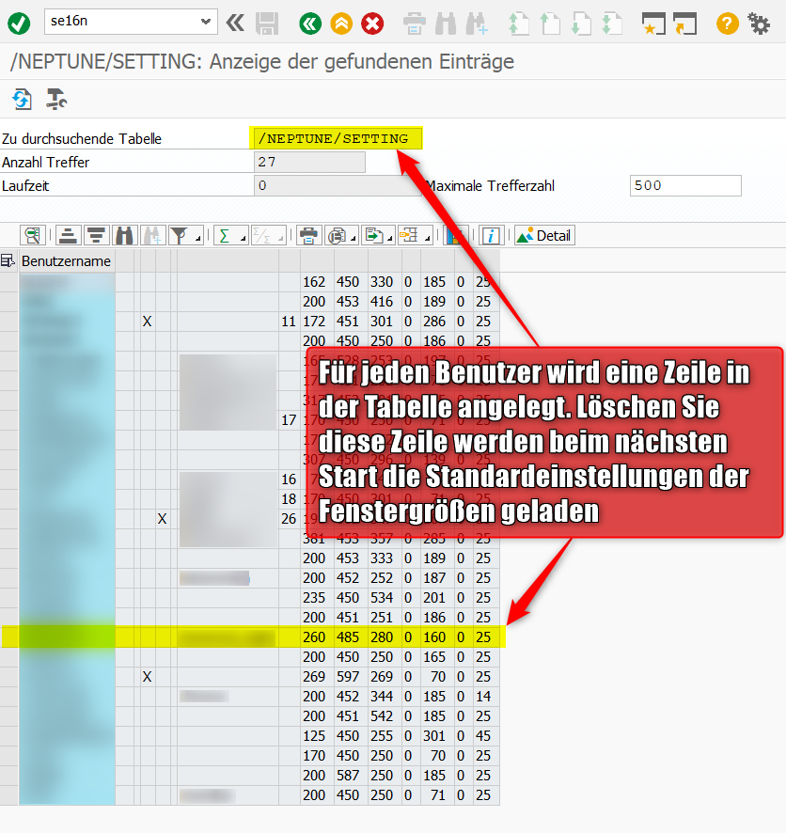
Task: Click cell 17 in the narrow number column
Action: [x=290, y=419]
